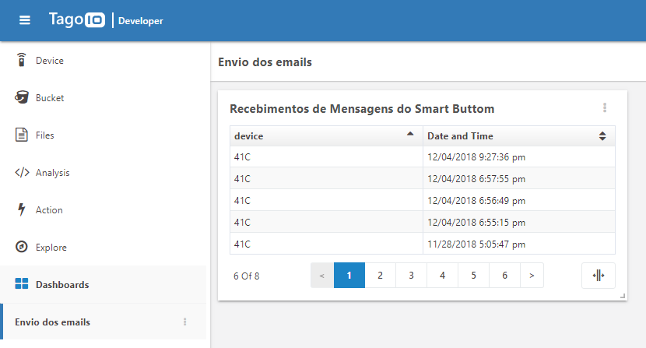Go to page 3 of table
The image size is (646, 348).
click(411, 276)
